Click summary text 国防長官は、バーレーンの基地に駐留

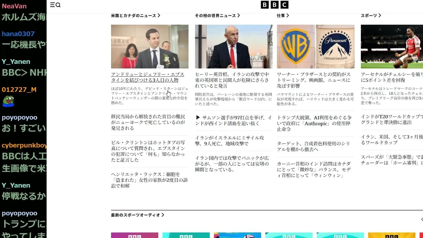234,99
